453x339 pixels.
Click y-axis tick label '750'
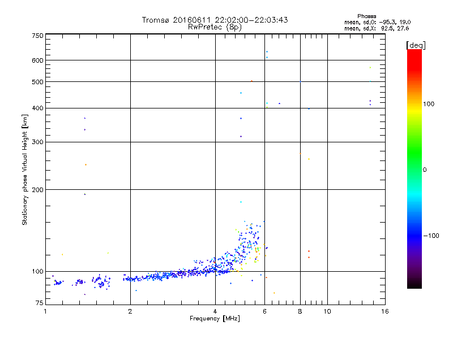pyautogui.click(x=37, y=36)
